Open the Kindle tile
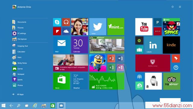 [172, 45]
